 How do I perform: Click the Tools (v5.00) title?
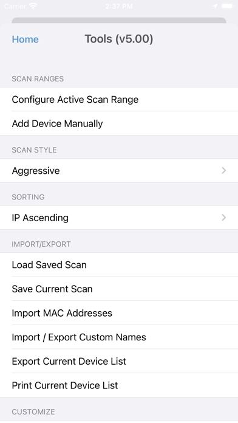click(x=119, y=39)
